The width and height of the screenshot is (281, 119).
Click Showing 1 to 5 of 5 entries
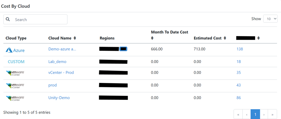click(27, 112)
